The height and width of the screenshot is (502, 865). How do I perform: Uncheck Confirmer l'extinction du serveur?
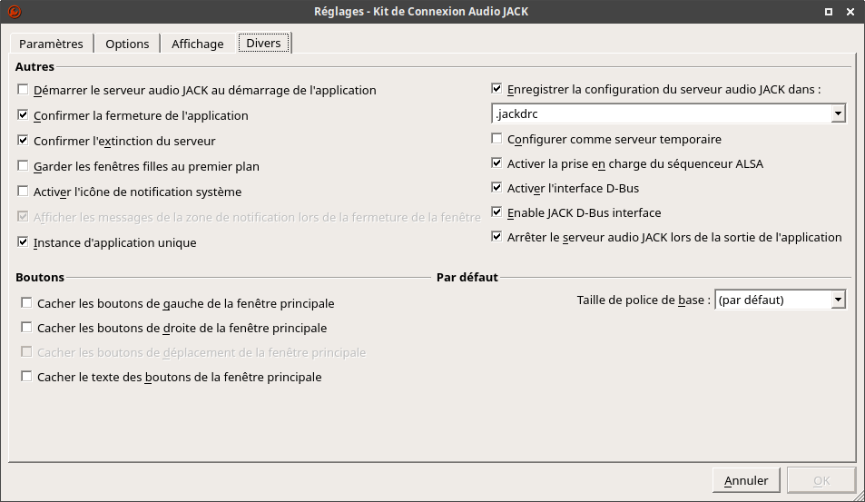click(24, 141)
